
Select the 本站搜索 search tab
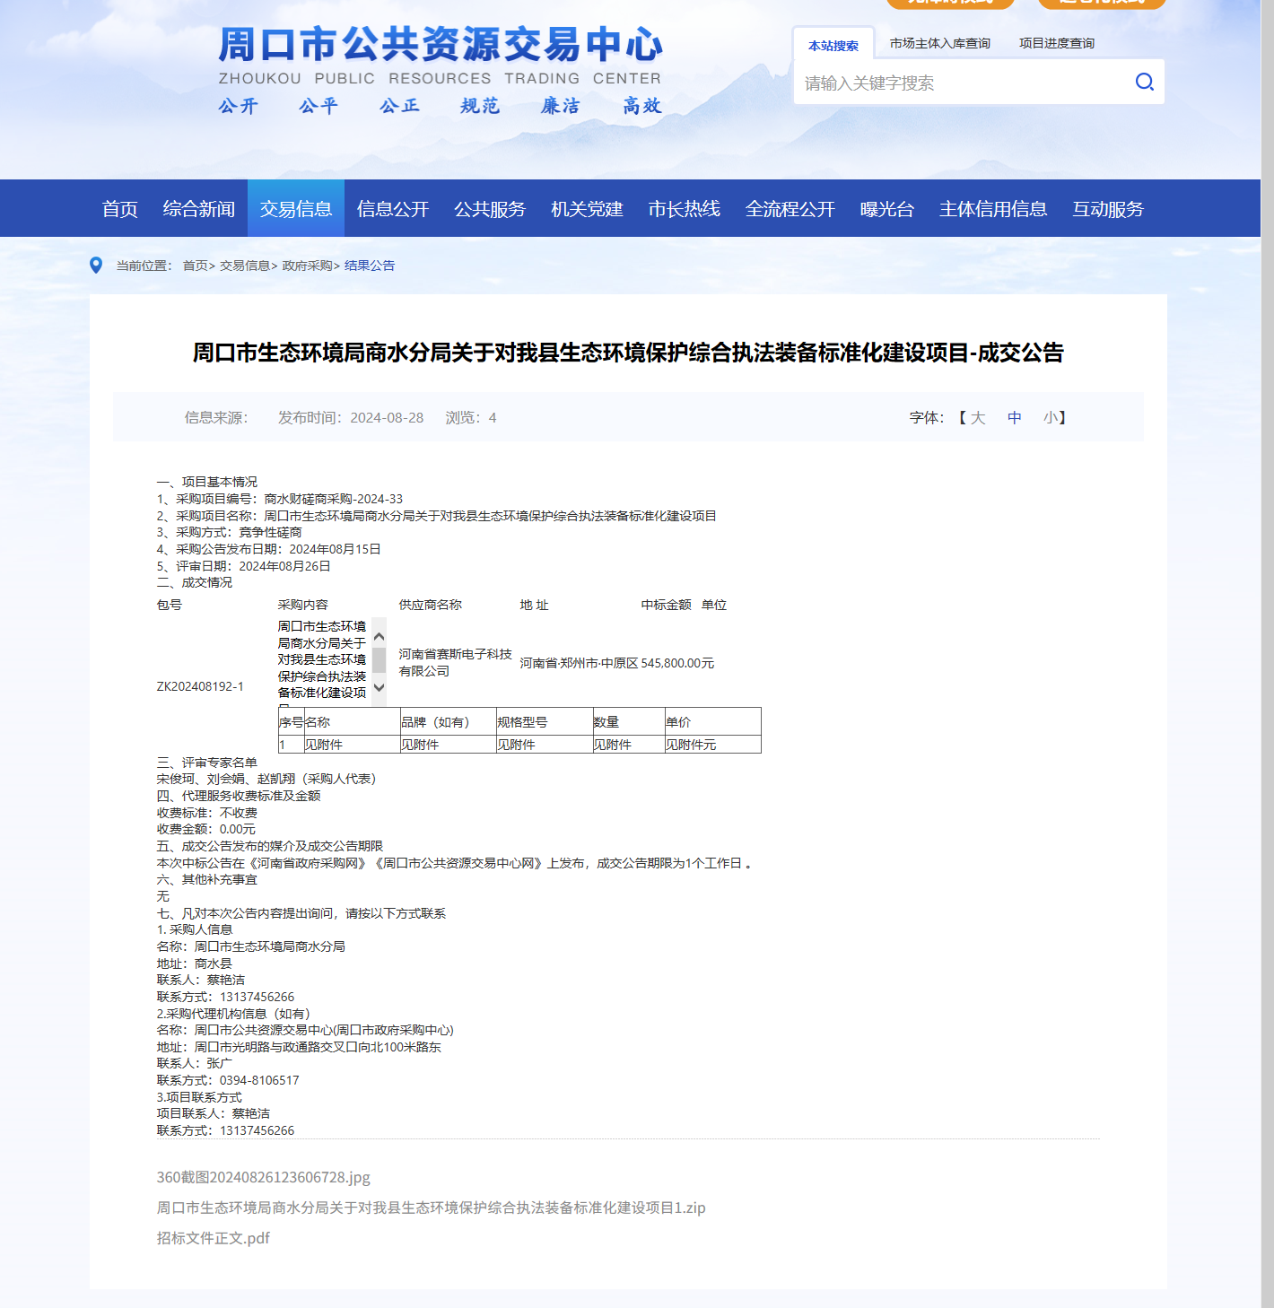pyautogui.click(x=833, y=45)
